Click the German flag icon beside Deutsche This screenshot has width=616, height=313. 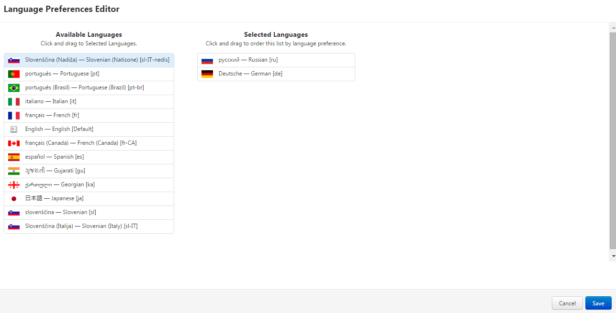207,74
